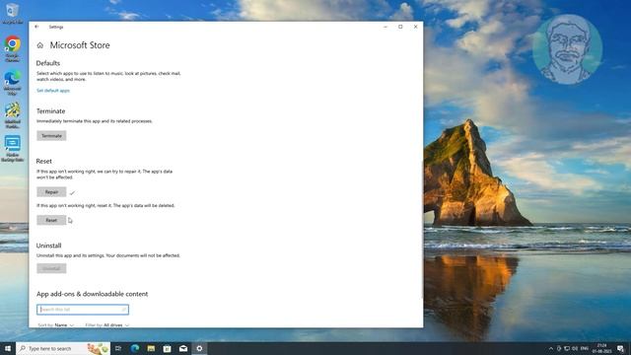Open the clock and date flyout
631x355 pixels.
(x=602, y=348)
